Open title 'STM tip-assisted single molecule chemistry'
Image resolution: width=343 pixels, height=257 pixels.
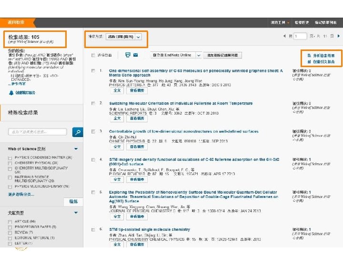[x=150, y=230]
